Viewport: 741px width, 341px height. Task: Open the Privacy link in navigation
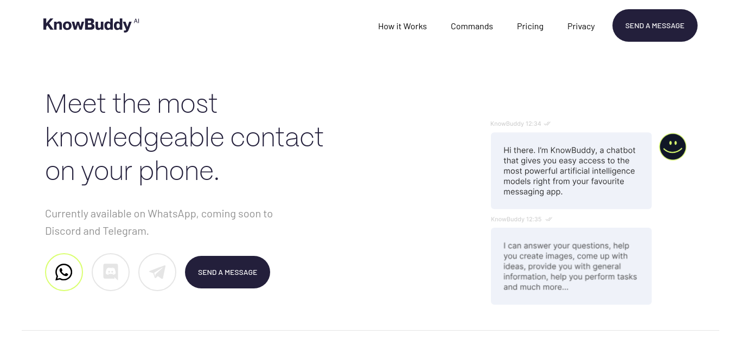(581, 26)
